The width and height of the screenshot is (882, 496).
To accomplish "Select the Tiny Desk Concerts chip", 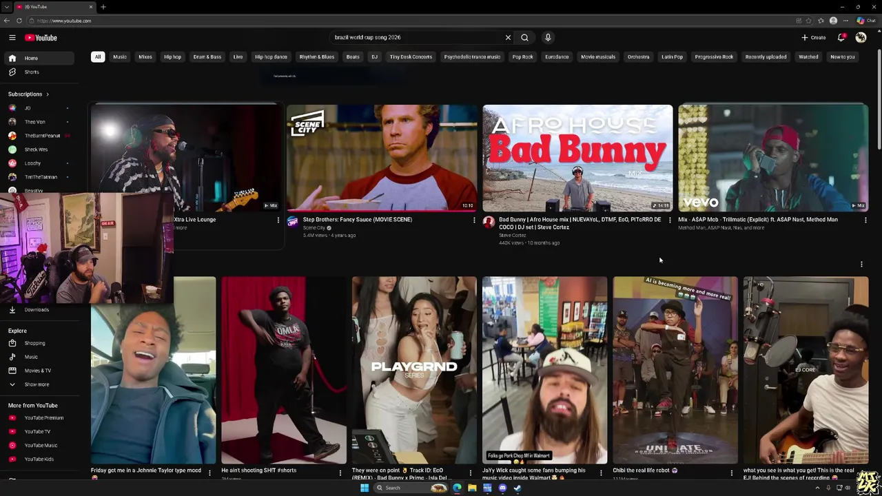I will (411, 57).
